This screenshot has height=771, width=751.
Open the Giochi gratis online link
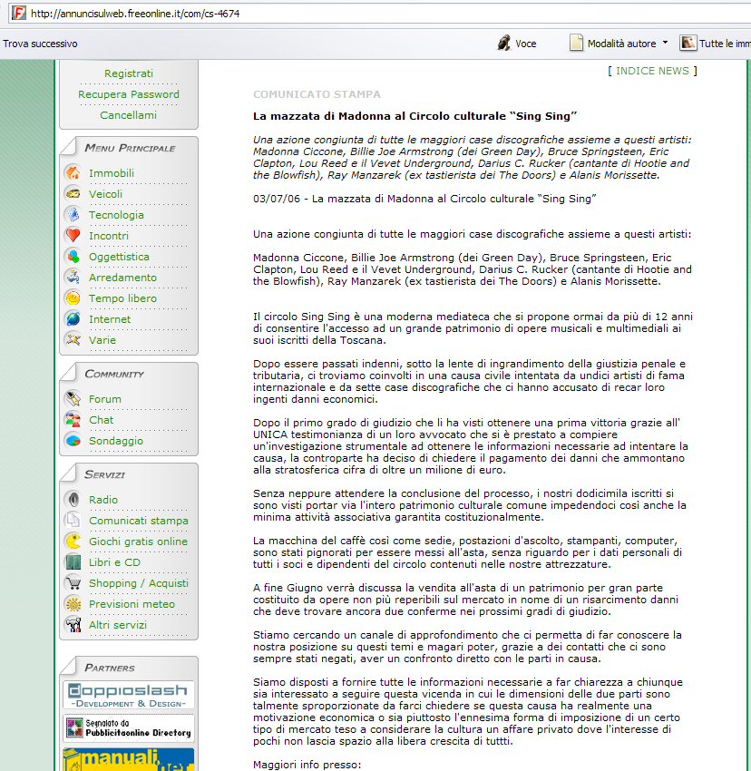point(138,542)
